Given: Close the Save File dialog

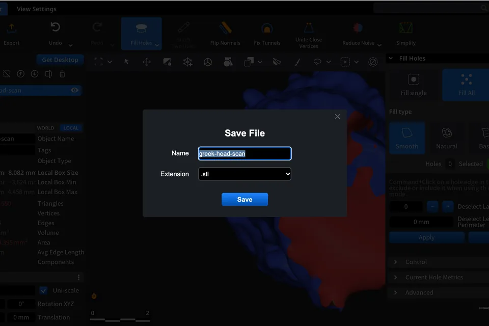Looking at the screenshot, I should pos(337,117).
